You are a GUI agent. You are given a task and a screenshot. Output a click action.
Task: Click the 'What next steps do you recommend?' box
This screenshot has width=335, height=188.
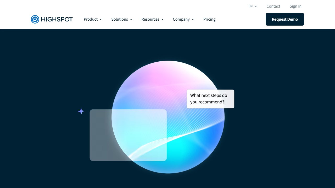point(210,99)
